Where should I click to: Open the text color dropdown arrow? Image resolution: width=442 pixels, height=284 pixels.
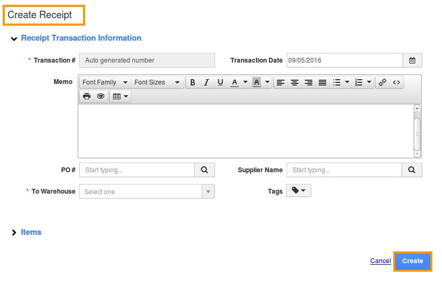[x=245, y=82]
